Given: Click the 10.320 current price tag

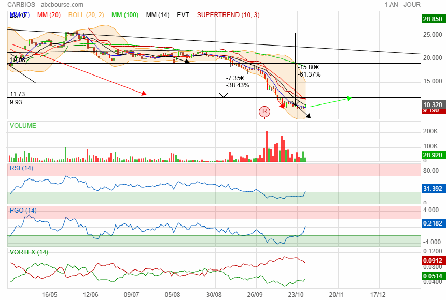Looking at the screenshot, I should (x=432, y=104).
